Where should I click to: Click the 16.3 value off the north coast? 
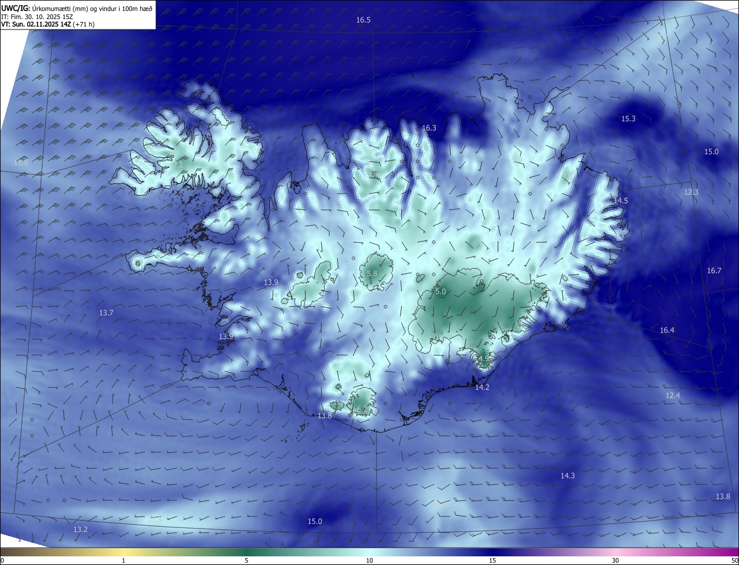point(430,128)
